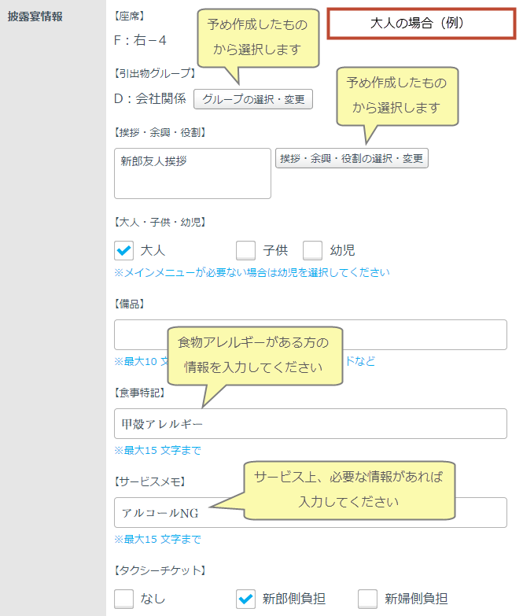Enable the 幼児 checkbox

313,251
